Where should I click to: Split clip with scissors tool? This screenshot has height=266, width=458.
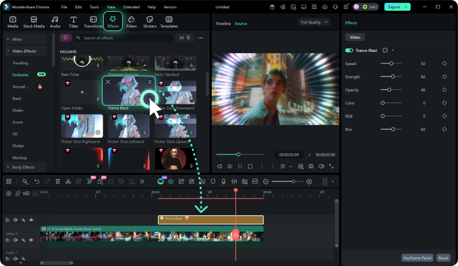[68, 182]
